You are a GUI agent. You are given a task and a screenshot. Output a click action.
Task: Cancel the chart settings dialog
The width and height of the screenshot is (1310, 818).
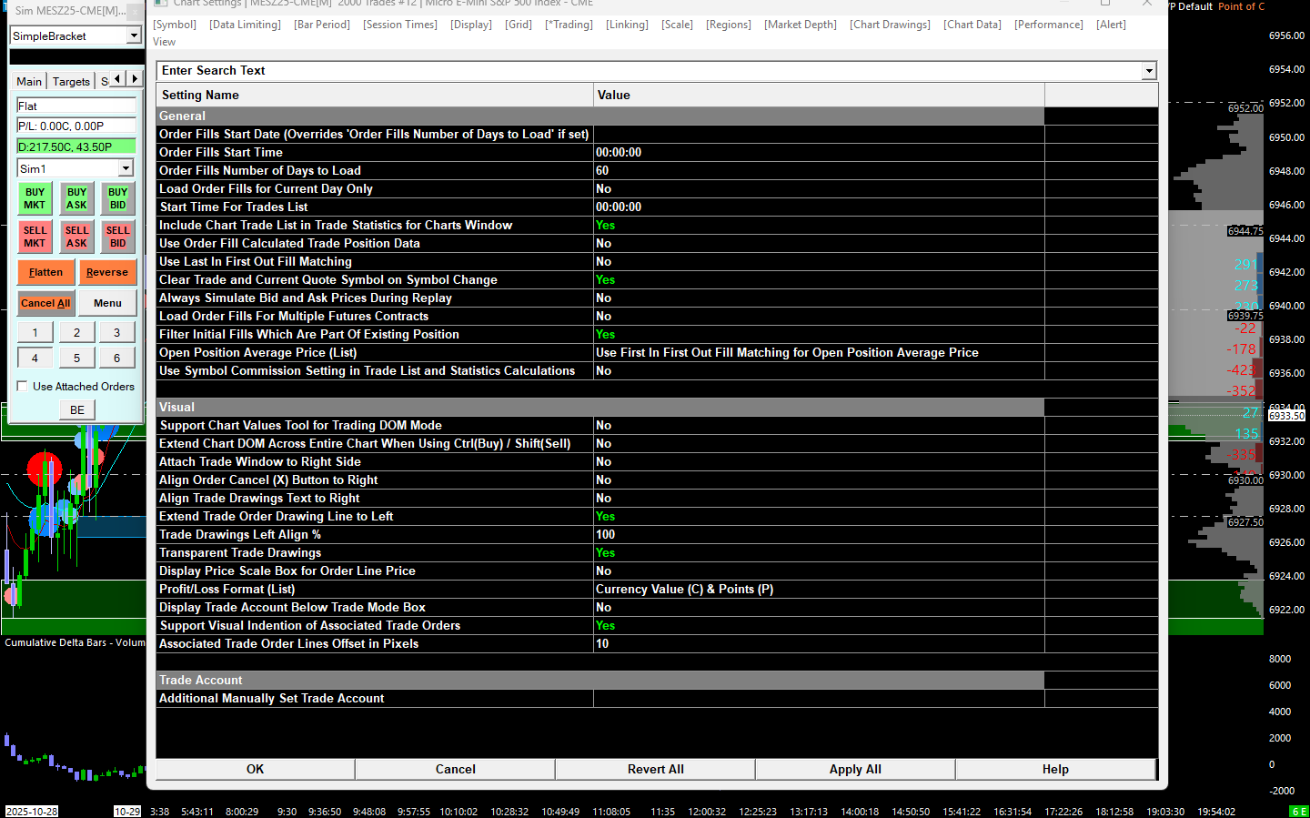(x=456, y=769)
